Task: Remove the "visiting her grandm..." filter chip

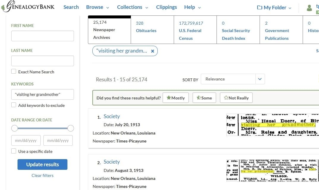Action: pyautogui.click(x=153, y=51)
